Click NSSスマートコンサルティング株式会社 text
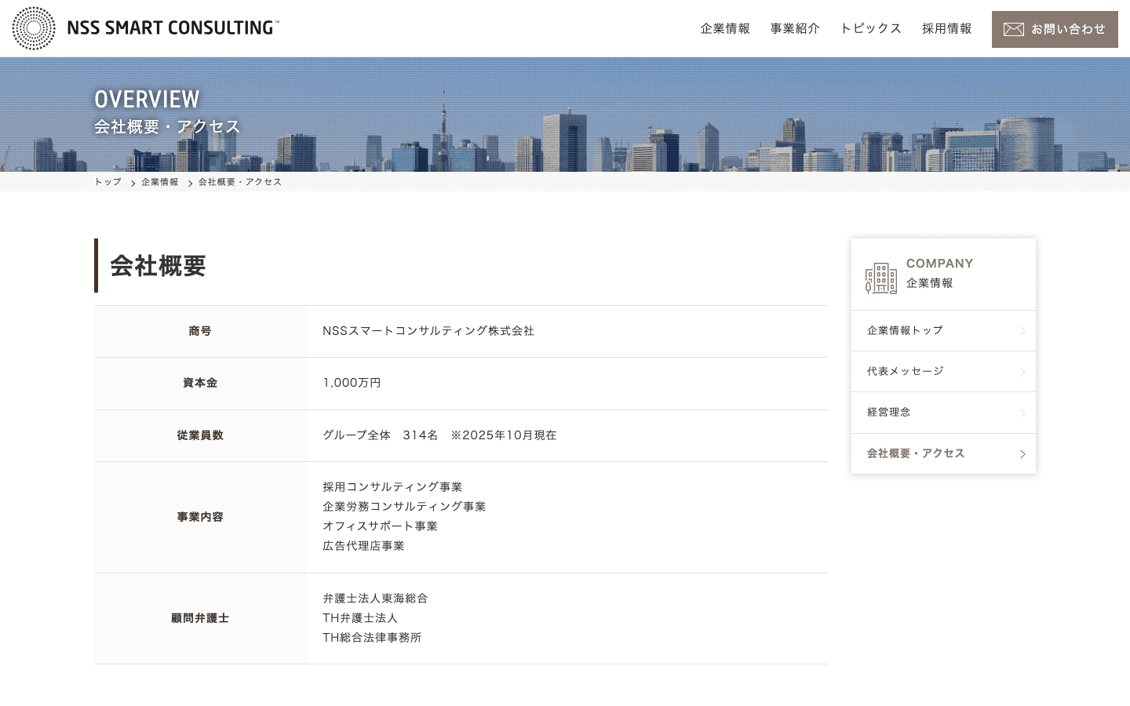 (428, 331)
